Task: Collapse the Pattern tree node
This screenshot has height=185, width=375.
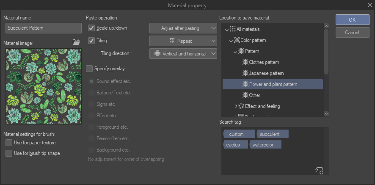Action: (x=235, y=51)
